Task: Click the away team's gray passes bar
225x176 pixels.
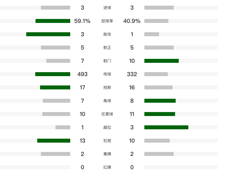Action: point(156,74)
